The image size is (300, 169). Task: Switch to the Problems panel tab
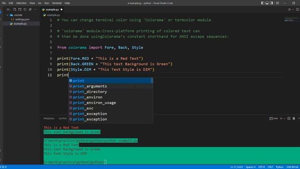pyautogui.click(x=49, y=119)
